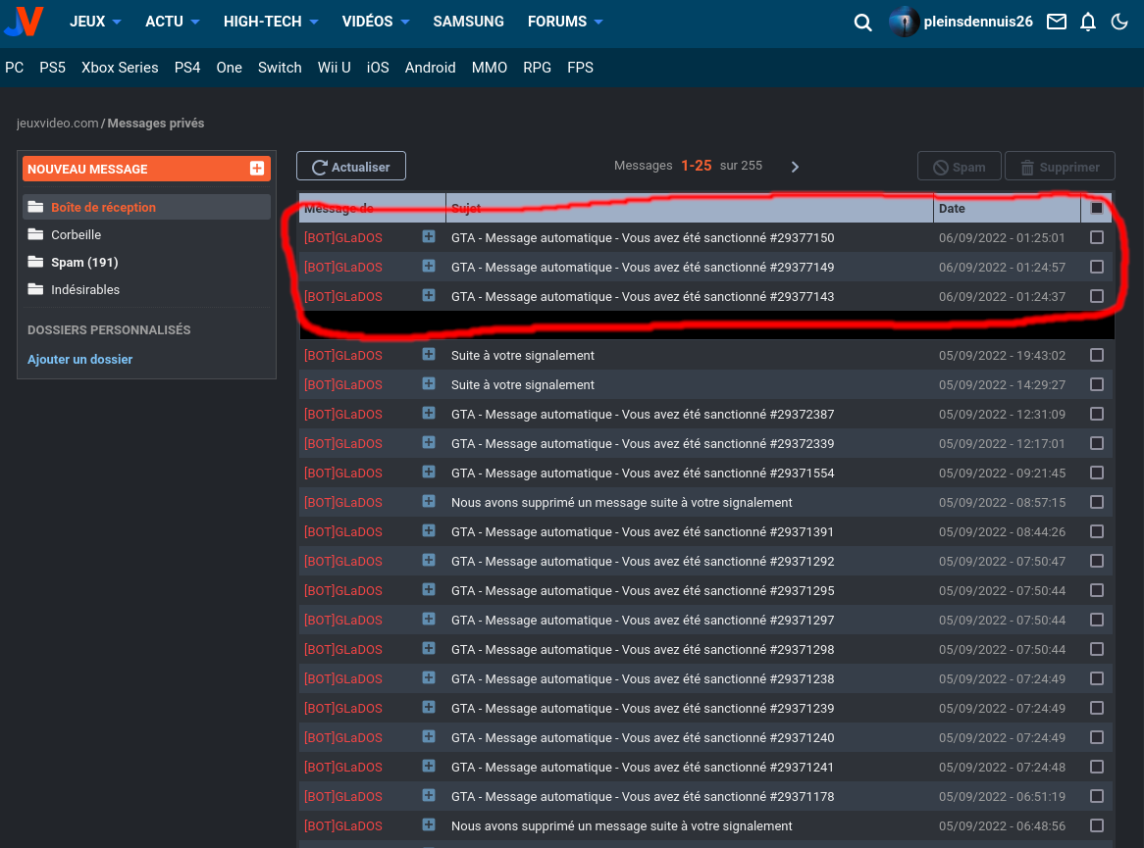Check the box for 19:43:02 signalement row
Screen dimensions: 1144x848
pos(1097,354)
